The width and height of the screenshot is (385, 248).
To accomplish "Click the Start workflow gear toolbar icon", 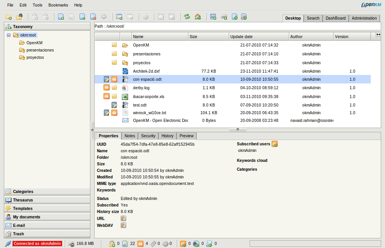I will click(146, 17).
